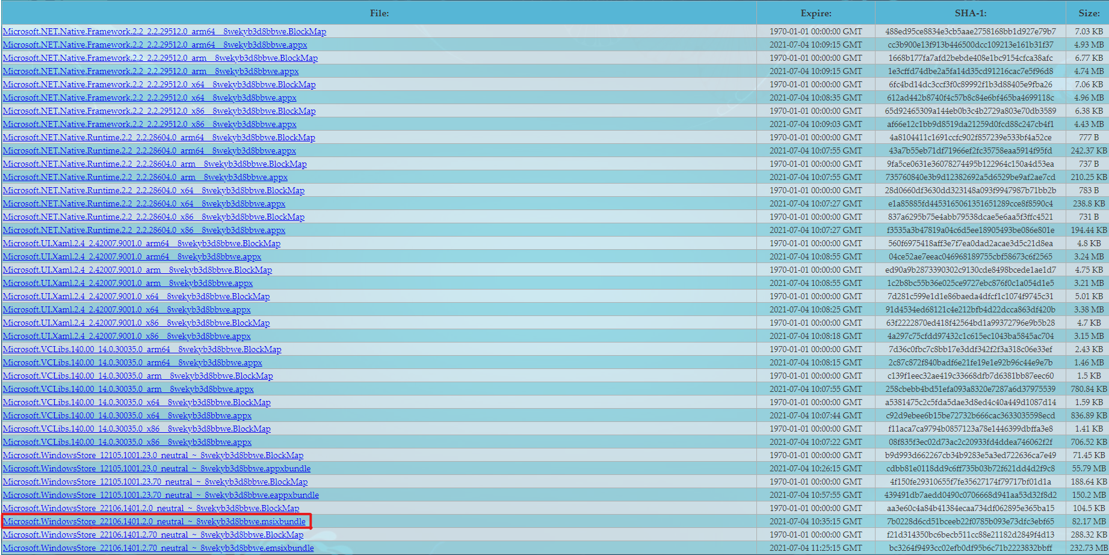Select expiry 2021-07-04 10:26:15 GMT
Image resolution: width=1109 pixels, height=555 pixels.
click(815, 468)
